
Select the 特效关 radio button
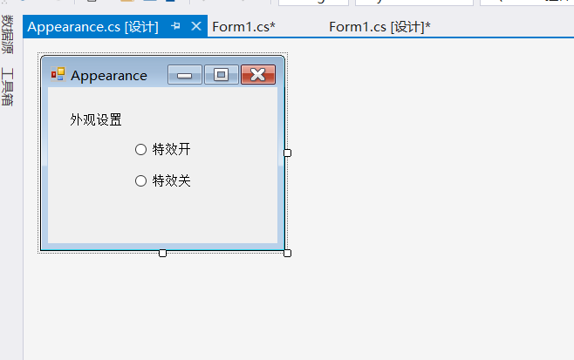[162, 180]
